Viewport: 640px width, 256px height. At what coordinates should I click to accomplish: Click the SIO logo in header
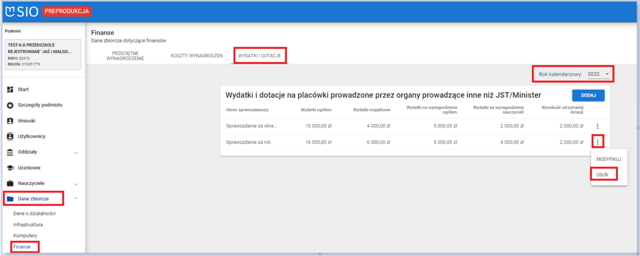(22, 12)
